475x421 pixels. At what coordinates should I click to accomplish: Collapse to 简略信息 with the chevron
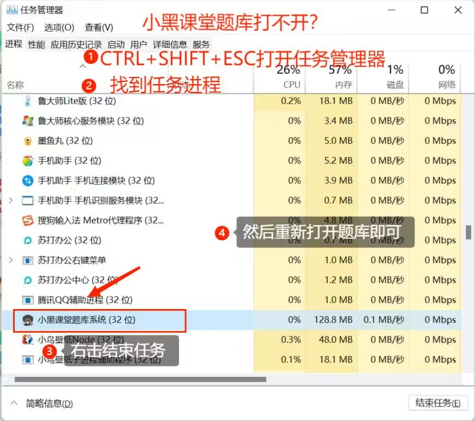click(14, 403)
